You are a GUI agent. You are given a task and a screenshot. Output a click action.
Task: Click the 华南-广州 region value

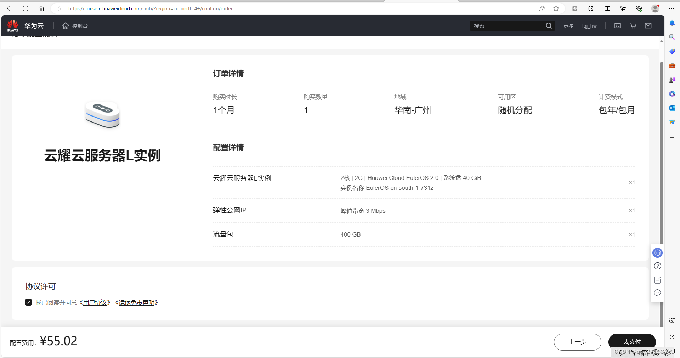413,110
